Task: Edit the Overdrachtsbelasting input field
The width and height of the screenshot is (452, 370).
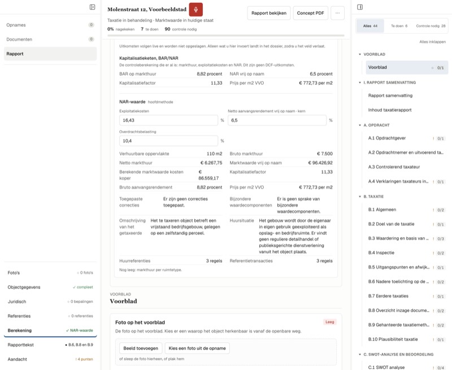Action: click(168, 141)
